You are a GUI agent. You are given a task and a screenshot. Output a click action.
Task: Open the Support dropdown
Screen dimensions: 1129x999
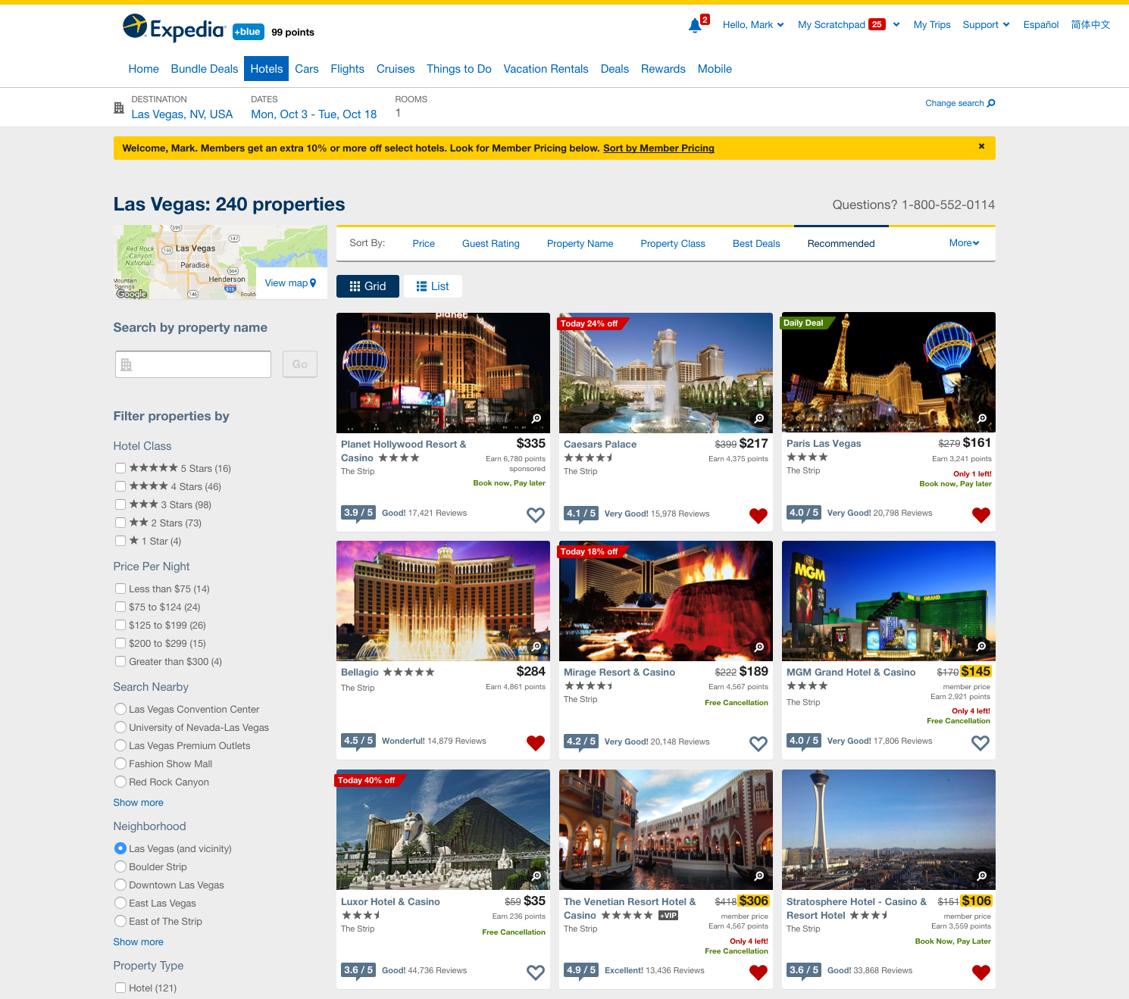click(x=986, y=25)
